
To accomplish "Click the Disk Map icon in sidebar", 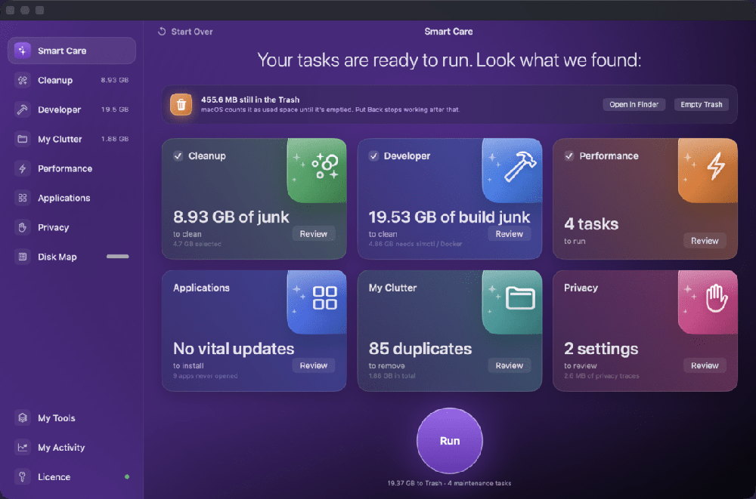I will pyautogui.click(x=22, y=257).
